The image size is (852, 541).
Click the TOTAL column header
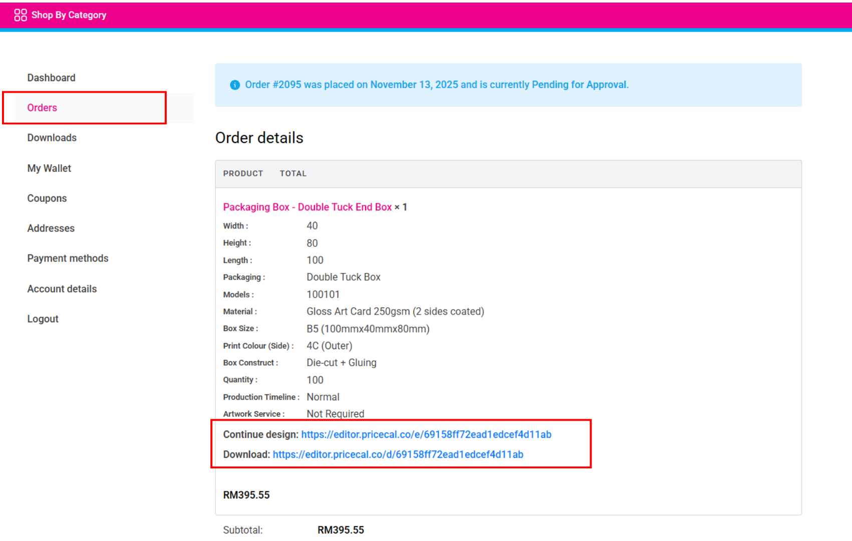pyautogui.click(x=293, y=173)
